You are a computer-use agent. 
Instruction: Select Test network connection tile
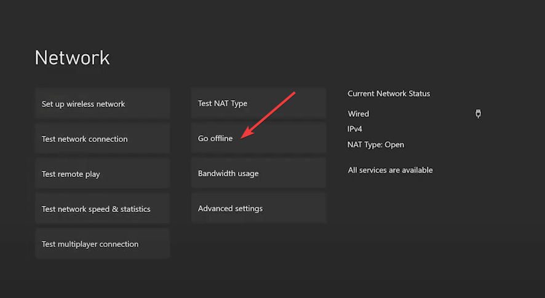coord(102,139)
